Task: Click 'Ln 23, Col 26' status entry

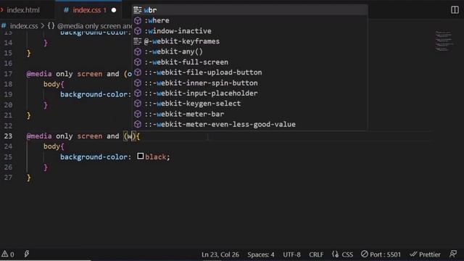Action: 220,254
